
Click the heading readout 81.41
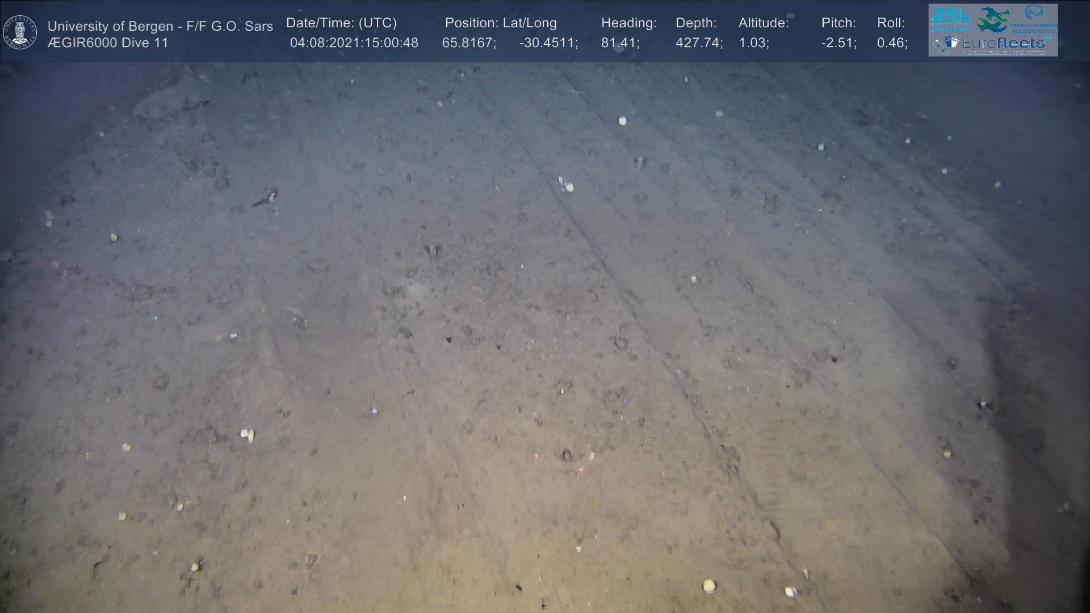[619, 43]
